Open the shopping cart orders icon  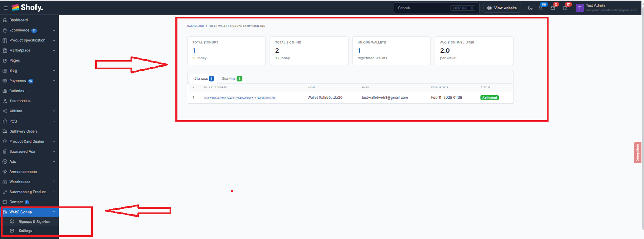click(565, 8)
